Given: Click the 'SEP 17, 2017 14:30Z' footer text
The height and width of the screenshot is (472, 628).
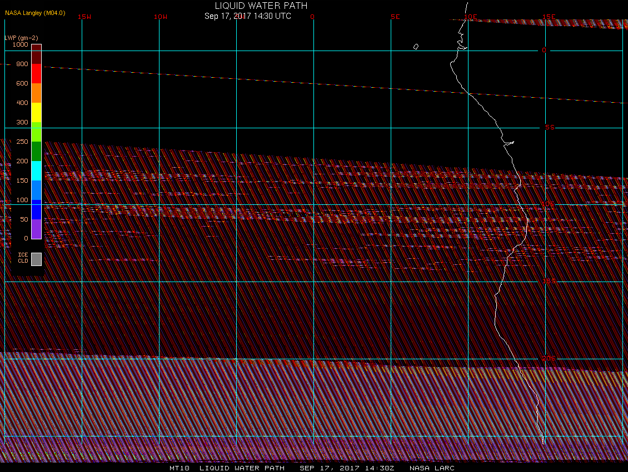Looking at the screenshot, I should [x=347, y=468].
